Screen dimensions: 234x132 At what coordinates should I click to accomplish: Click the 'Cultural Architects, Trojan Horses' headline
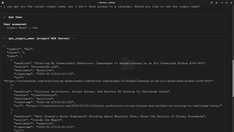(92, 92)
